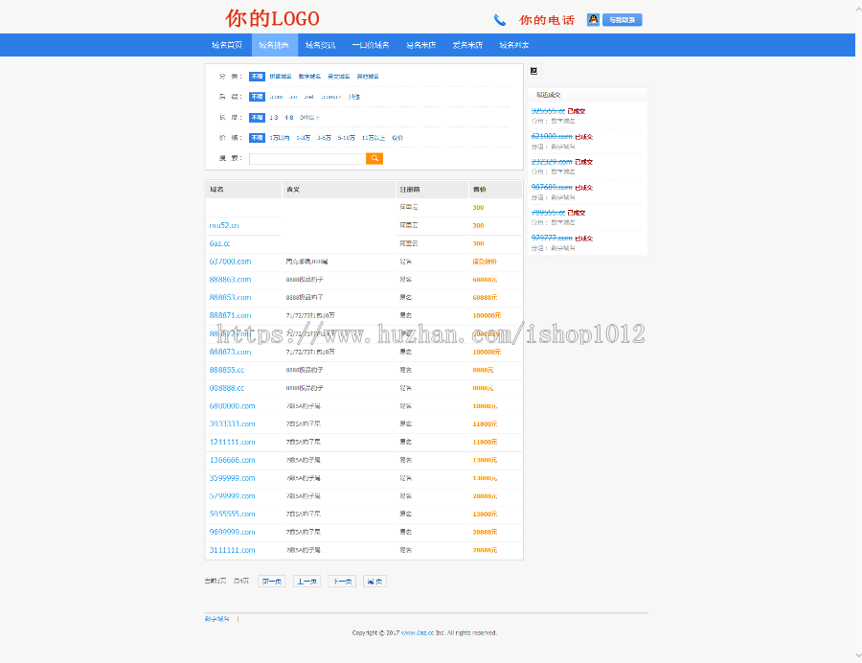The height and width of the screenshot is (663, 862).
Task: Open the 域名首页 nav item
Action: click(x=227, y=45)
